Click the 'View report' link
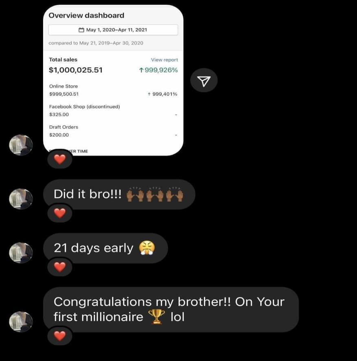357x361 pixels. pos(164,60)
